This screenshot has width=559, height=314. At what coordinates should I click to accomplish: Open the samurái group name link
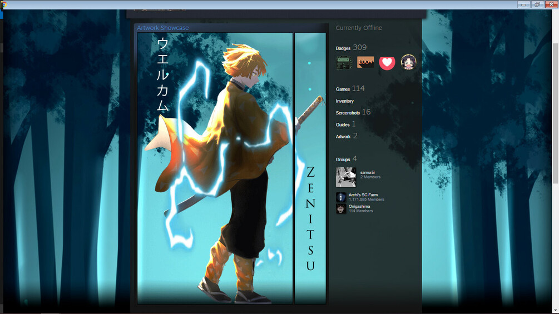pyautogui.click(x=367, y=172)
